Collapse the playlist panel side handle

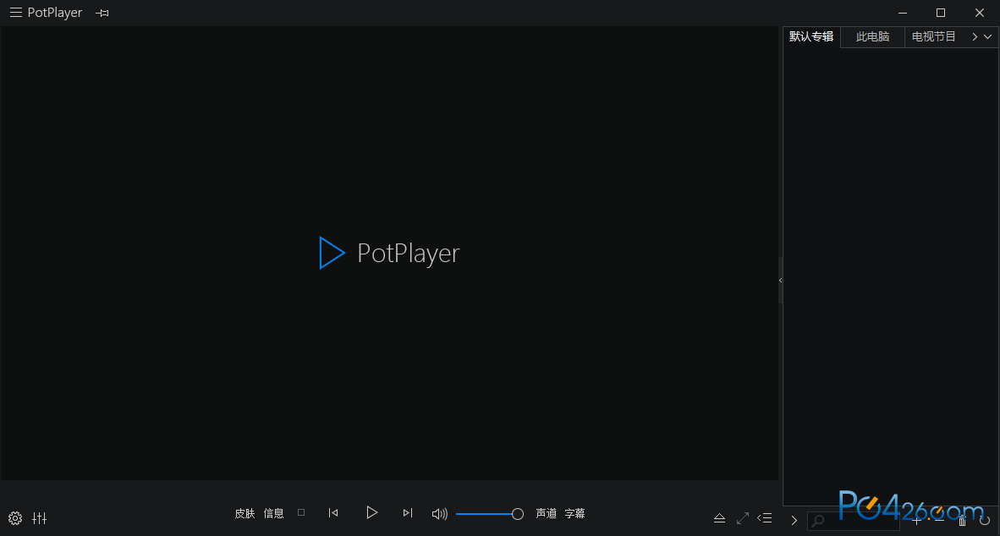pos(780,280)
